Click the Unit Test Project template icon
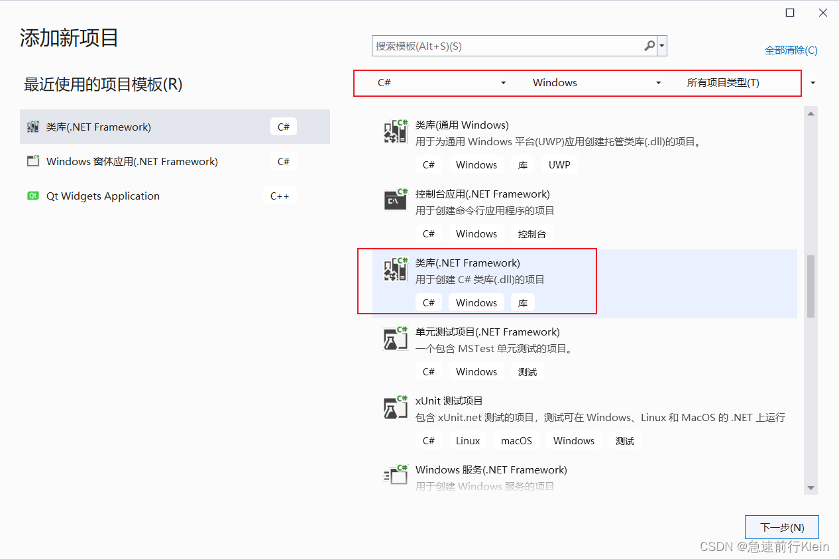The height and width of the screenshot is (559, 839). click(396, 338)
